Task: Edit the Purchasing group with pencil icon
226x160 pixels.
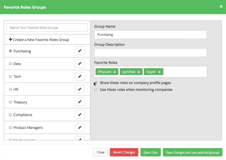Action: (80, 51)
